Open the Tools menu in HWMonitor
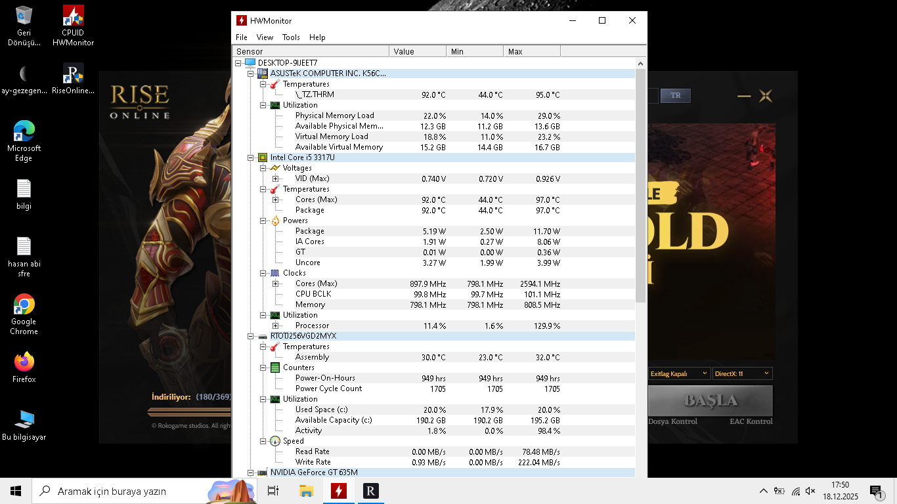The height and width of the screenshot is (504, 897). pyautogui.click(x=291, y=37)
